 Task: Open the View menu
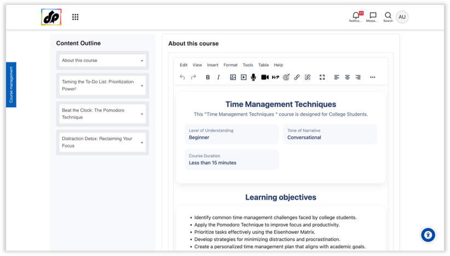pos(197,65)
